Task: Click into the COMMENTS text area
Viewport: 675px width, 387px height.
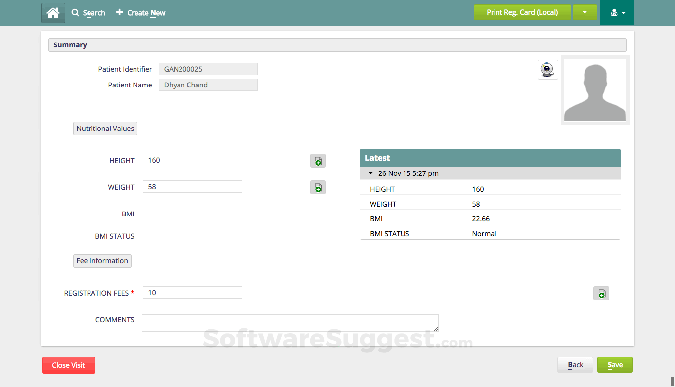Action: 290,323
